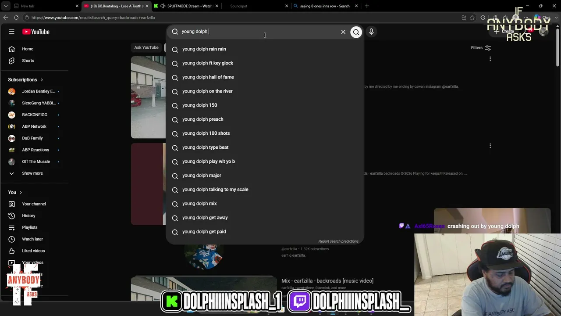Choose suggestion 'young dolph play wit yo b'
The image size is (561, 316).
(x=265, y=162)
